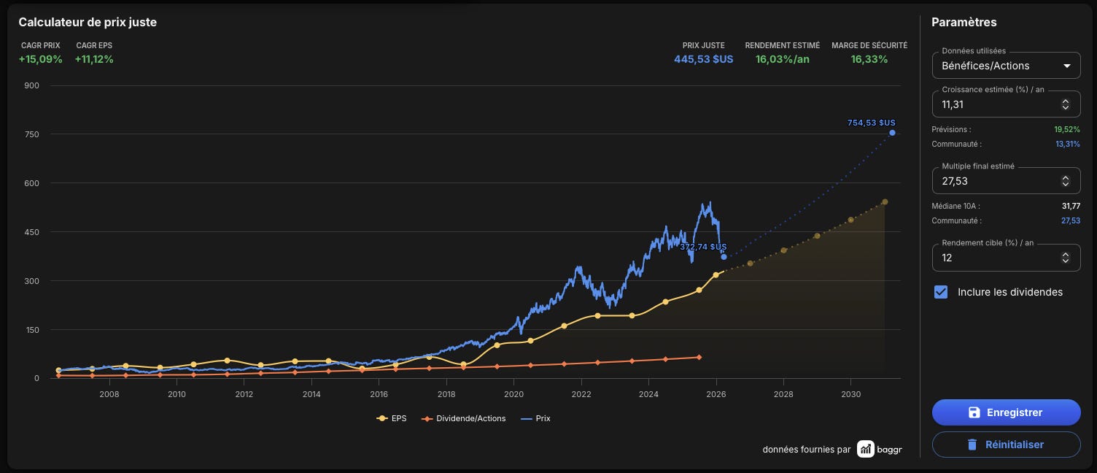Click the 372,74 $US current price point
This screenshot has width=1097, height=473.
724,257
